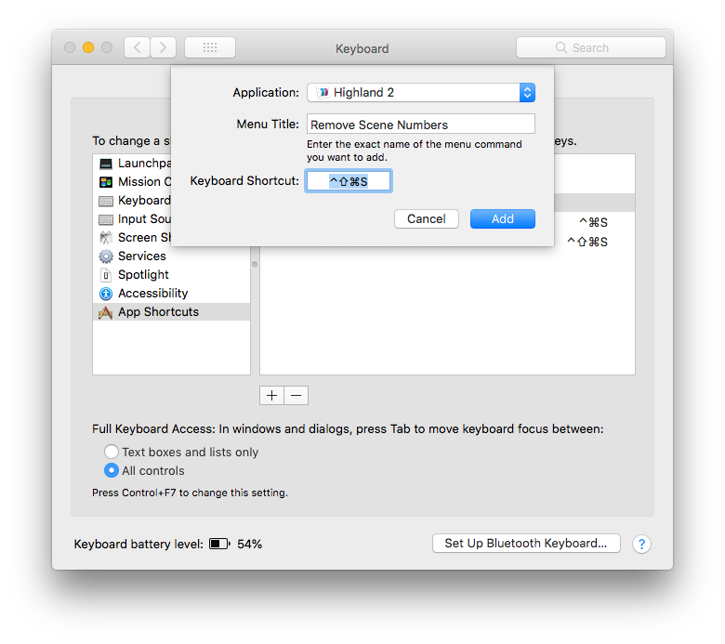Click the Menu Title text field
Viewport: 725px width, 644px height.
click(x=420, y=125)
